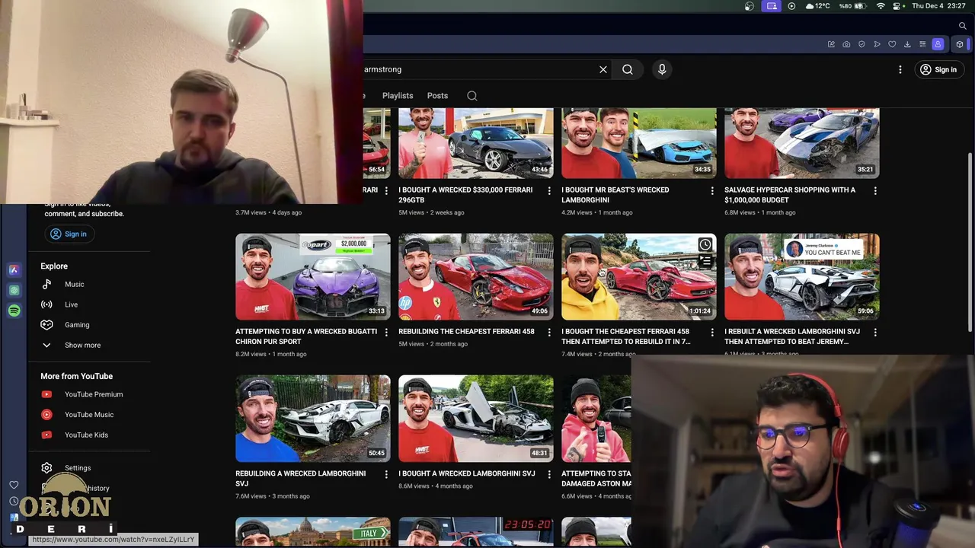
Task: Switch to the Posts tab
Action: tap(437, 96)
